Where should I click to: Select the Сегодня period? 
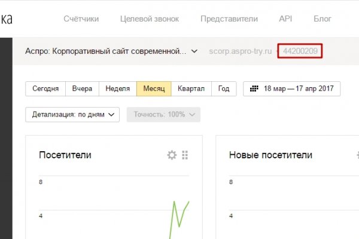(x=45, y=89)
